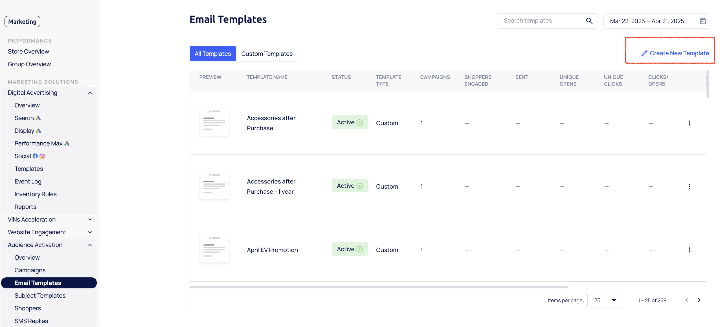Collapse the Digital Advertising section
Screen dimensions: 720x327
coord(90,93)
